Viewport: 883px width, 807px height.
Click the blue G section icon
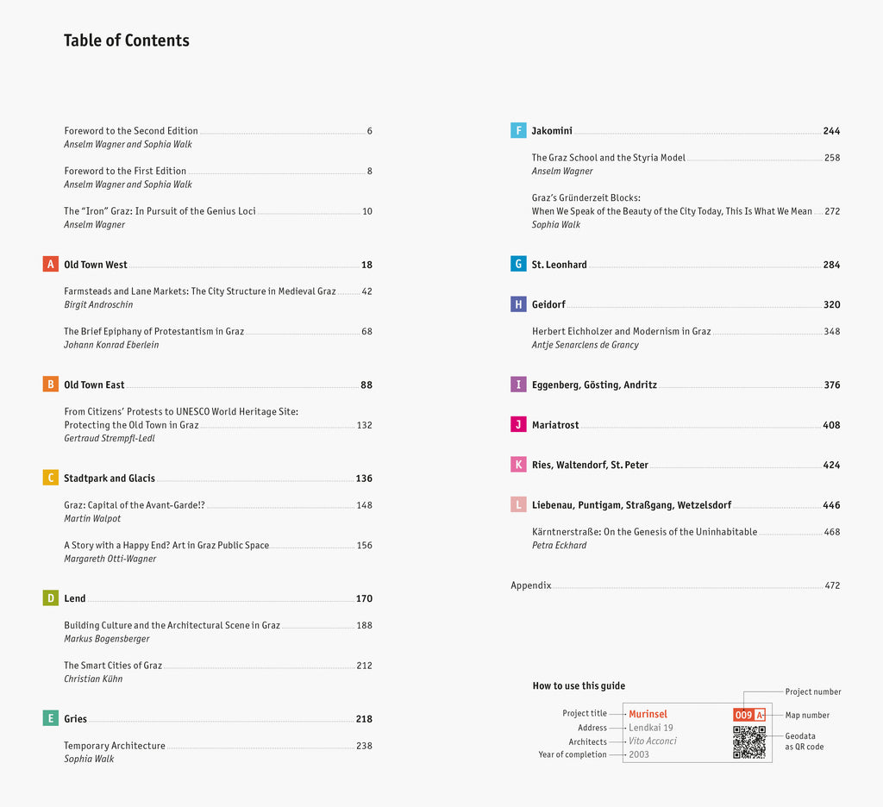pos(518,264)
